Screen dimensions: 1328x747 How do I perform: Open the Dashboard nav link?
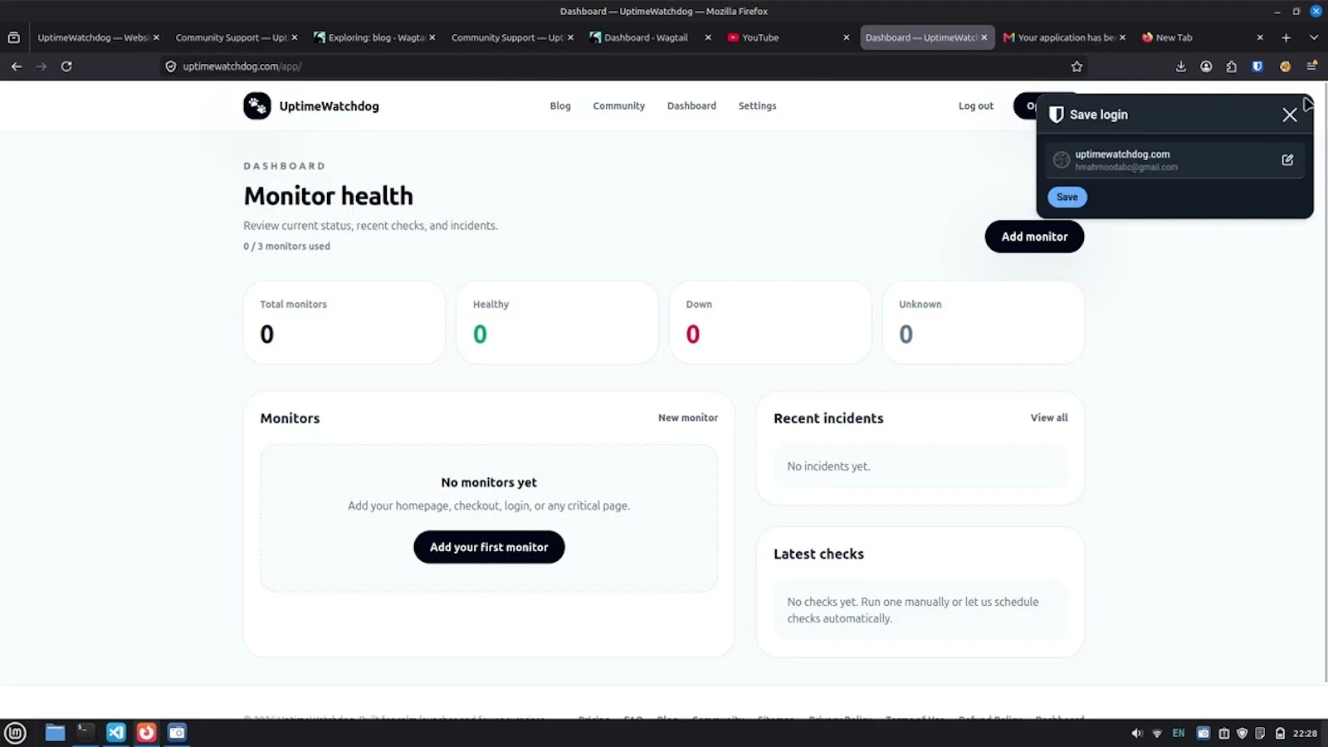pos(691,105)
